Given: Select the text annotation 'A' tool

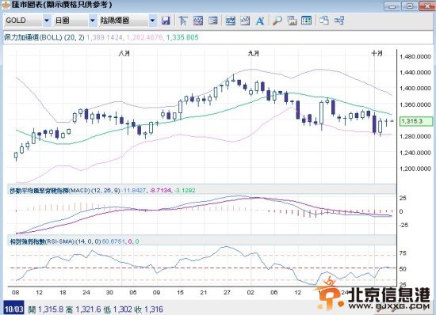Looking at the screenshot, I should click(260, 21).
